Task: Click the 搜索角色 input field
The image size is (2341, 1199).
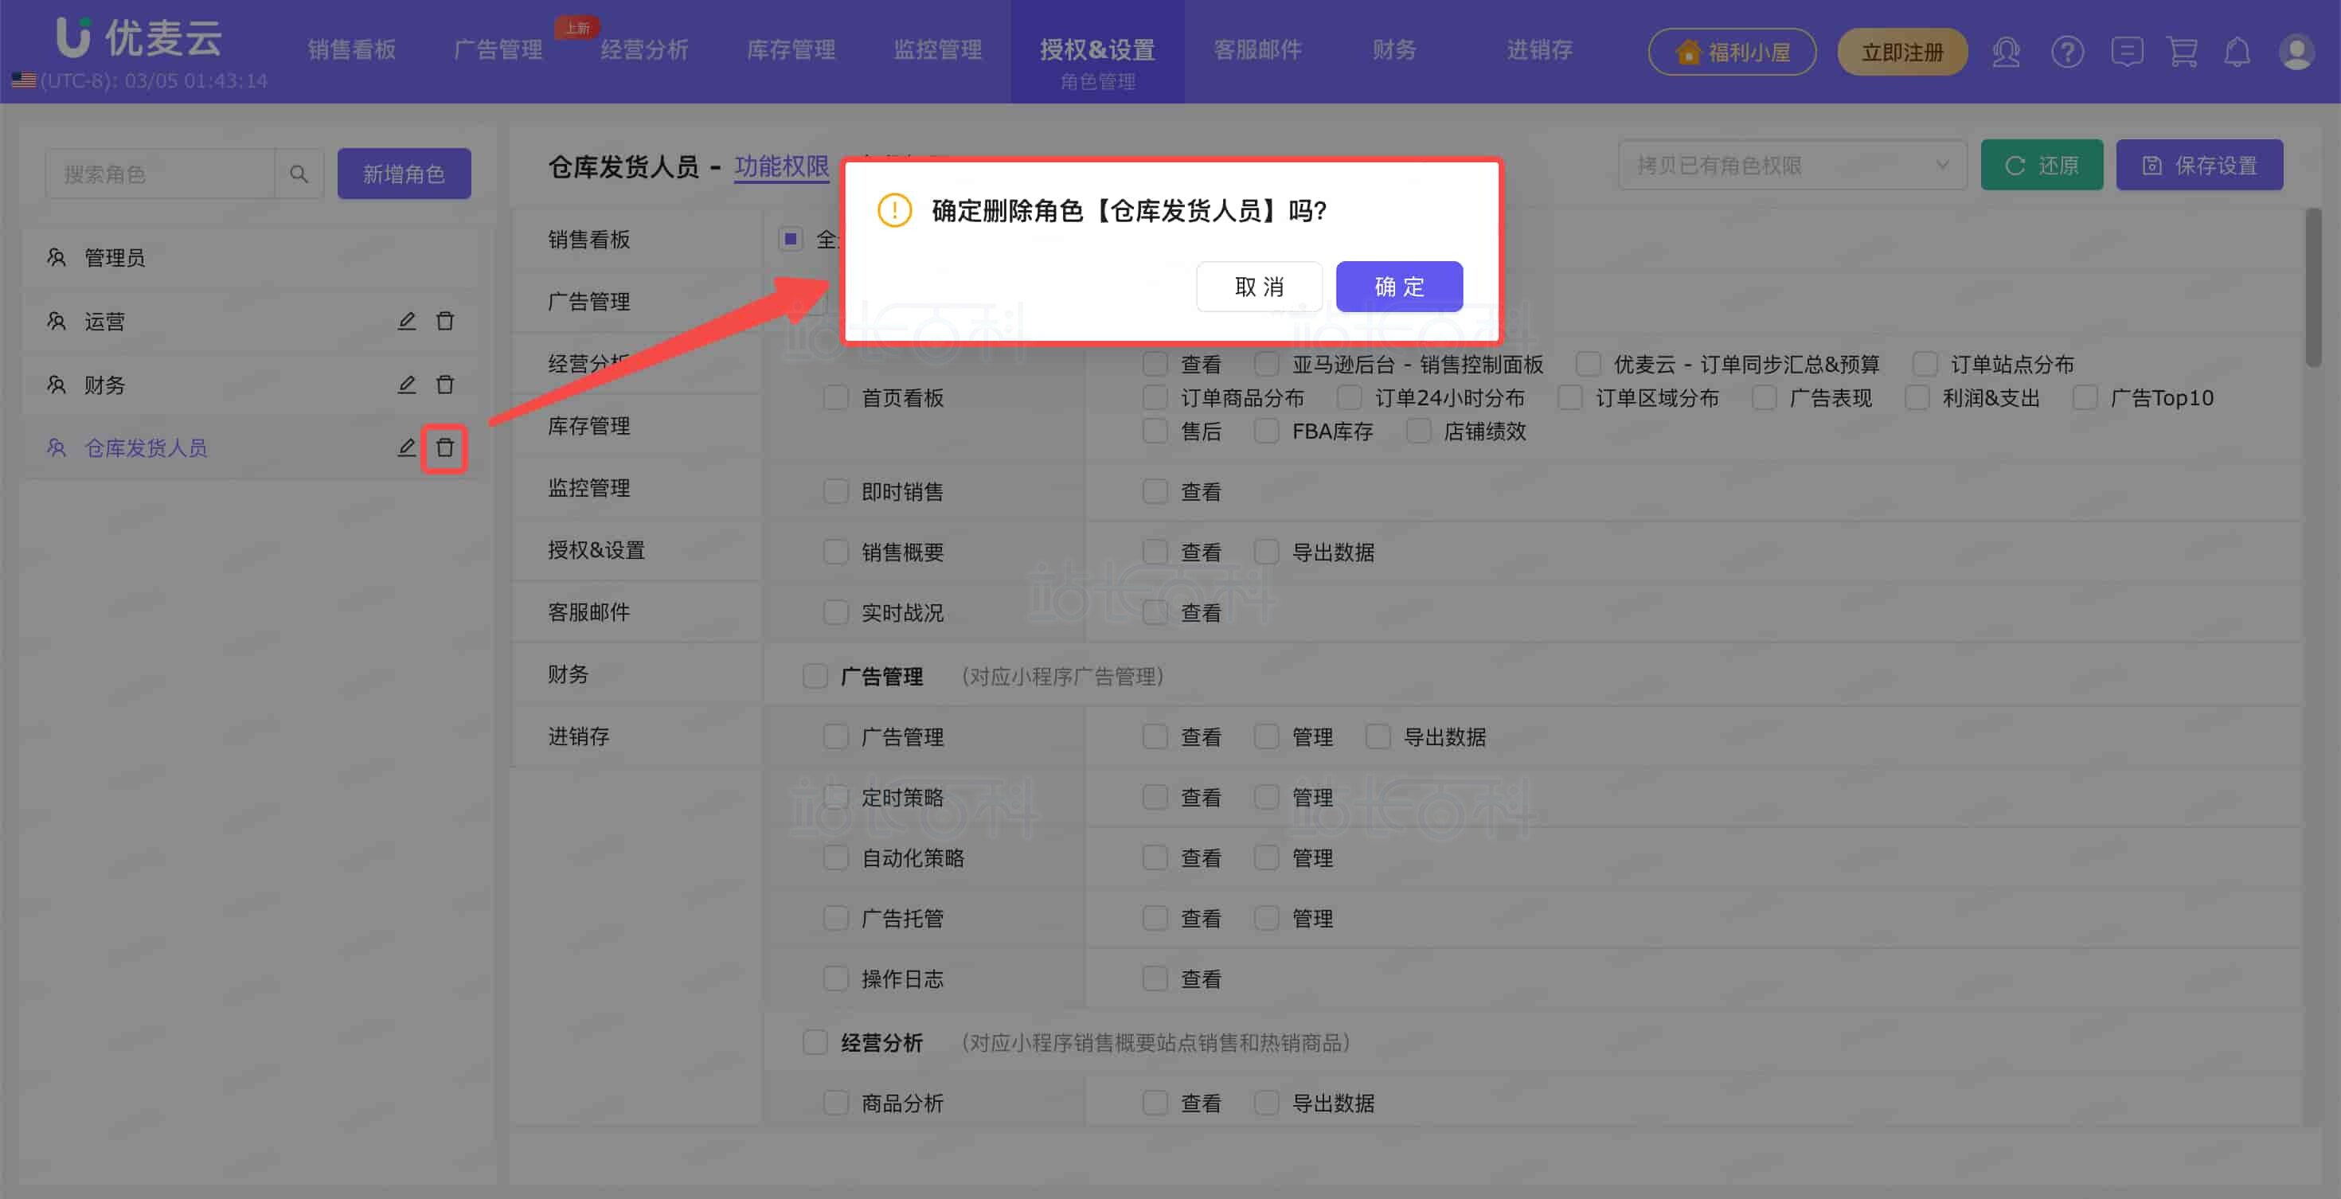Action: coord(160,174)
